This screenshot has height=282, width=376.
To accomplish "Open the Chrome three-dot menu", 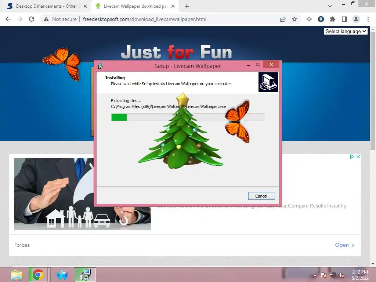I will (x=368, y=19).
